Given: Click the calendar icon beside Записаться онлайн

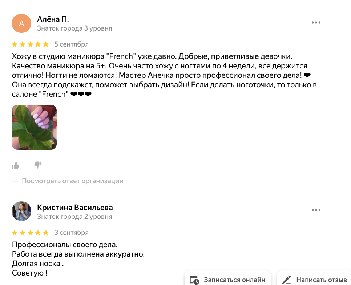Looking at the screenshot, I should pyautogui.click(x=194, y=280).
